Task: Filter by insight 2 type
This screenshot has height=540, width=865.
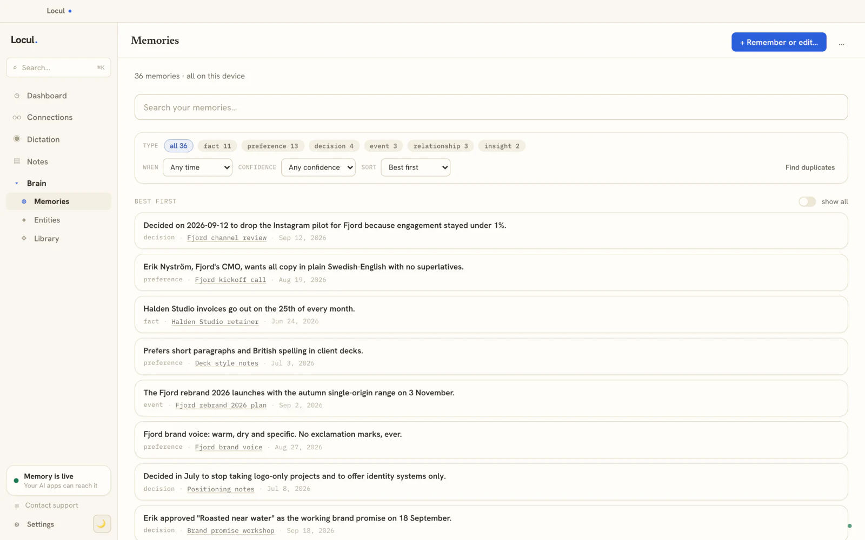Action: pyautogui.click(x=502, y=146)
